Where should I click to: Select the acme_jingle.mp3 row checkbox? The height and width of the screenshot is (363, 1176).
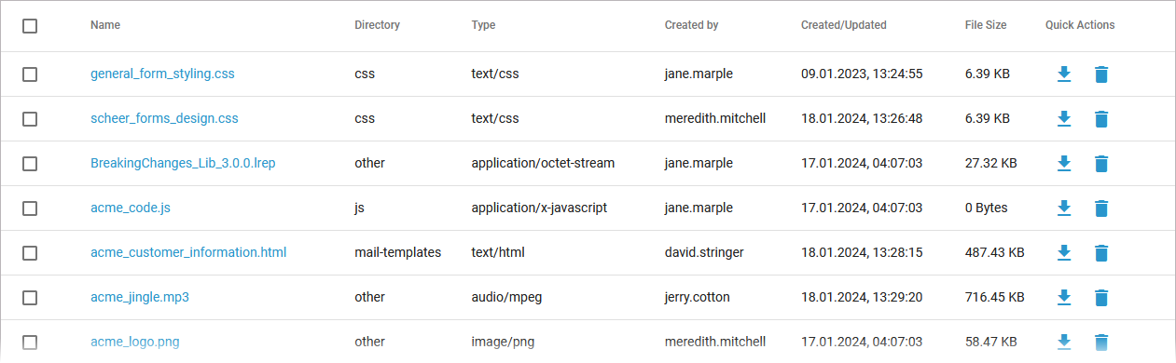30,298
